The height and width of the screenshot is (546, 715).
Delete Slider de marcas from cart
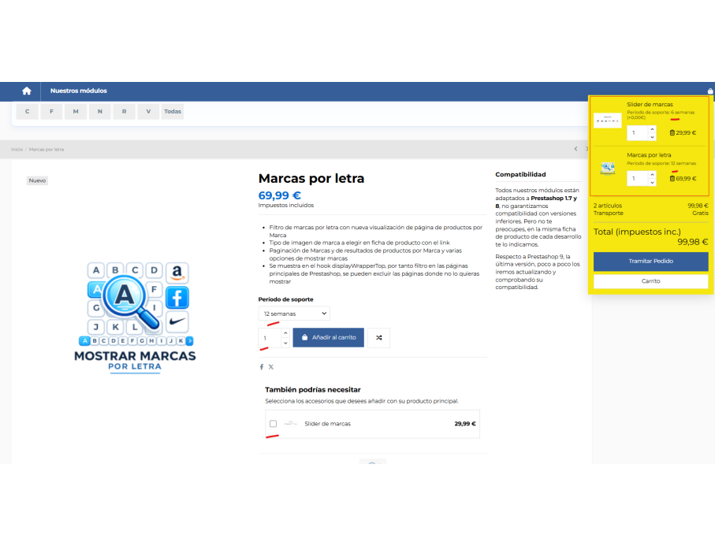[672, 133]
